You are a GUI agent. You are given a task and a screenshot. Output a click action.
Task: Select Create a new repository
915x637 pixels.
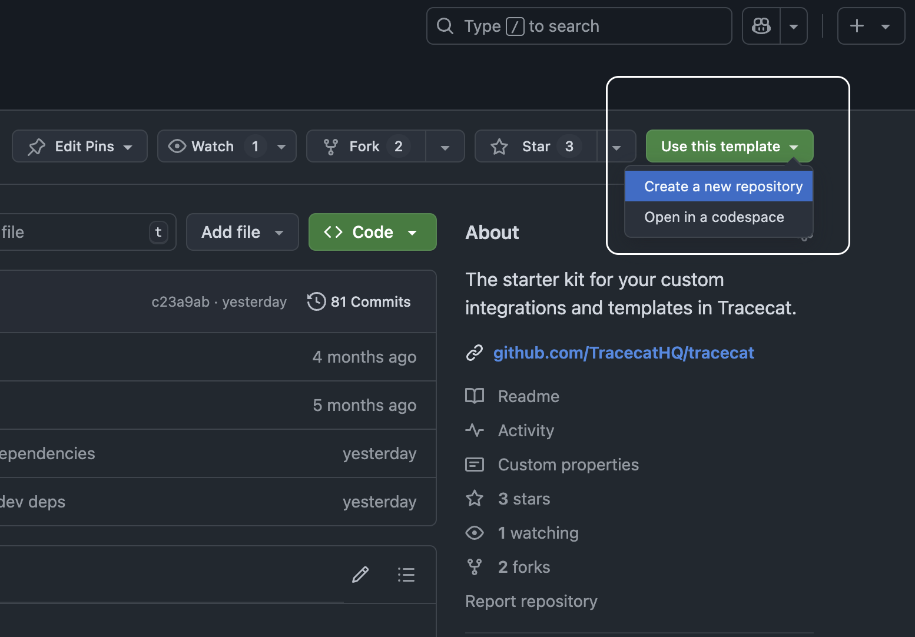pos(719,186)
